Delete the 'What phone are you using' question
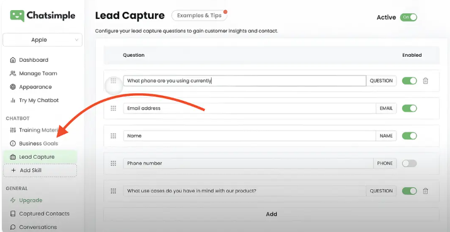450x232 pixels. coord(425,81)
